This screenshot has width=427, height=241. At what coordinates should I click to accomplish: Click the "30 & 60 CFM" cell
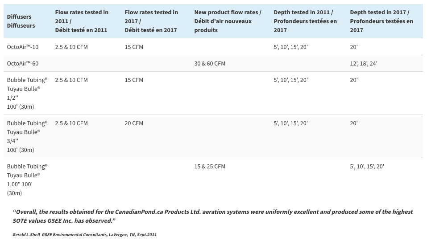pos(210,63)
